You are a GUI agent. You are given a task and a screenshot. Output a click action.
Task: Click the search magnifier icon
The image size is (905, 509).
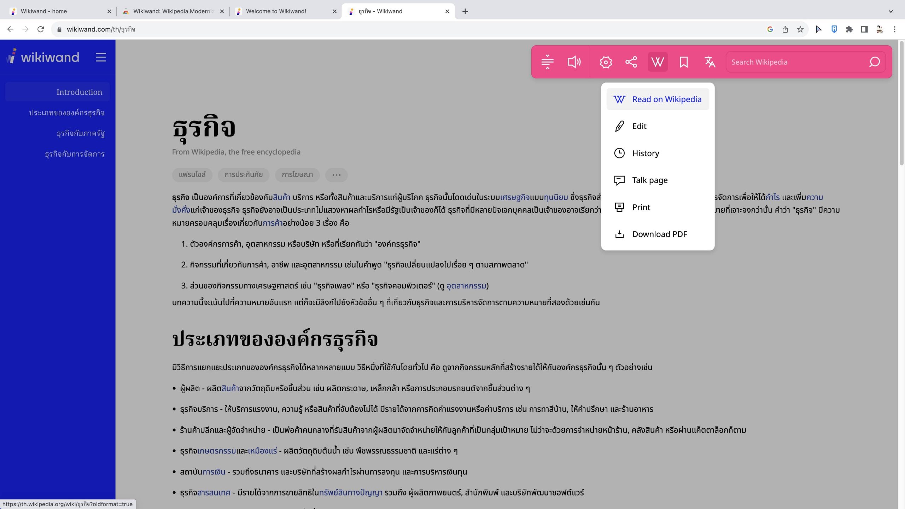874,62
